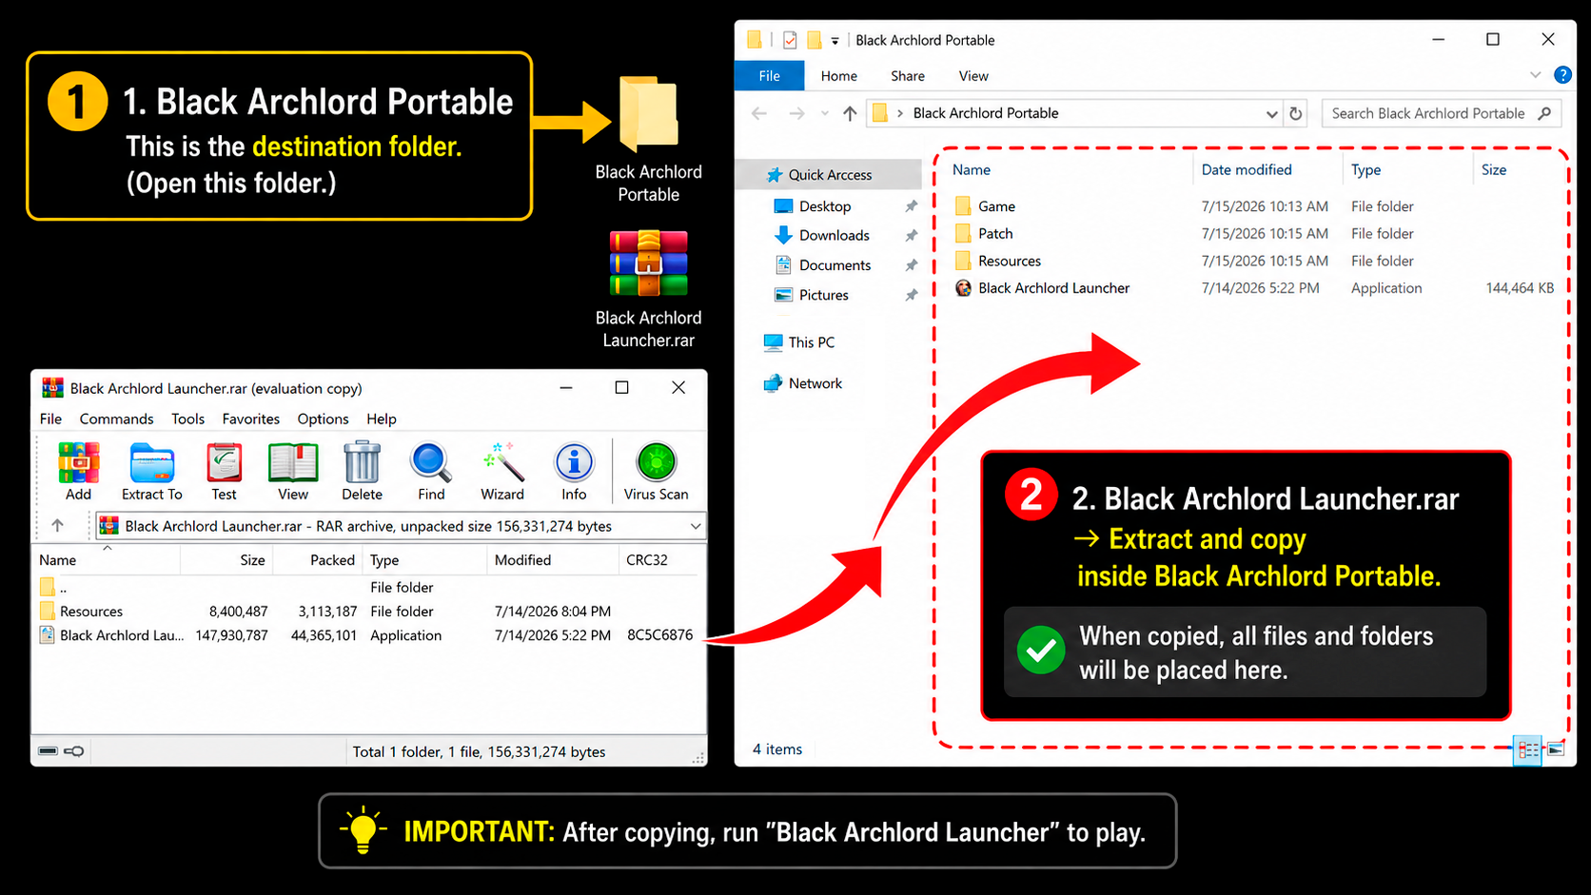This screenshot has width=1591, height=895.
Task: Switch Explorer to details view
Action: (1528, 749)
